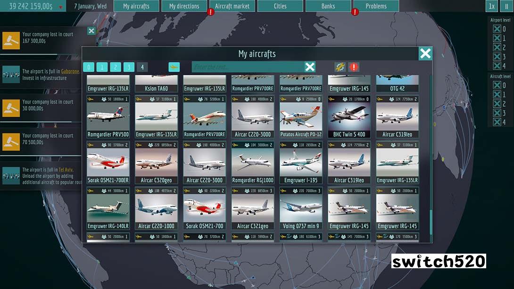Switch to the Cities tab

tap(280, 6)
